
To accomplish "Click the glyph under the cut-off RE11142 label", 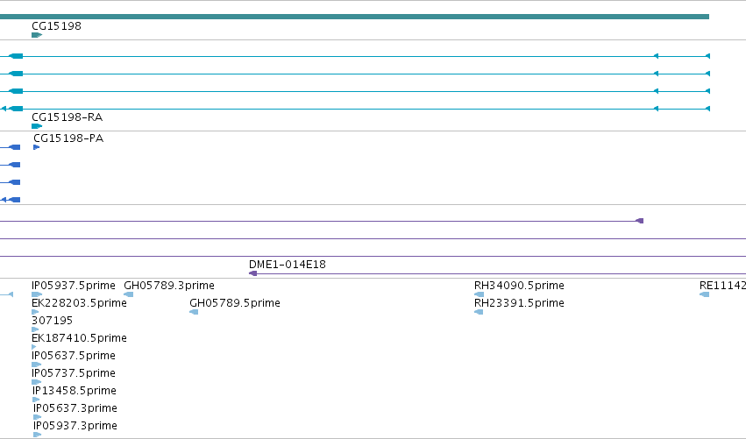I will (705, 294).
